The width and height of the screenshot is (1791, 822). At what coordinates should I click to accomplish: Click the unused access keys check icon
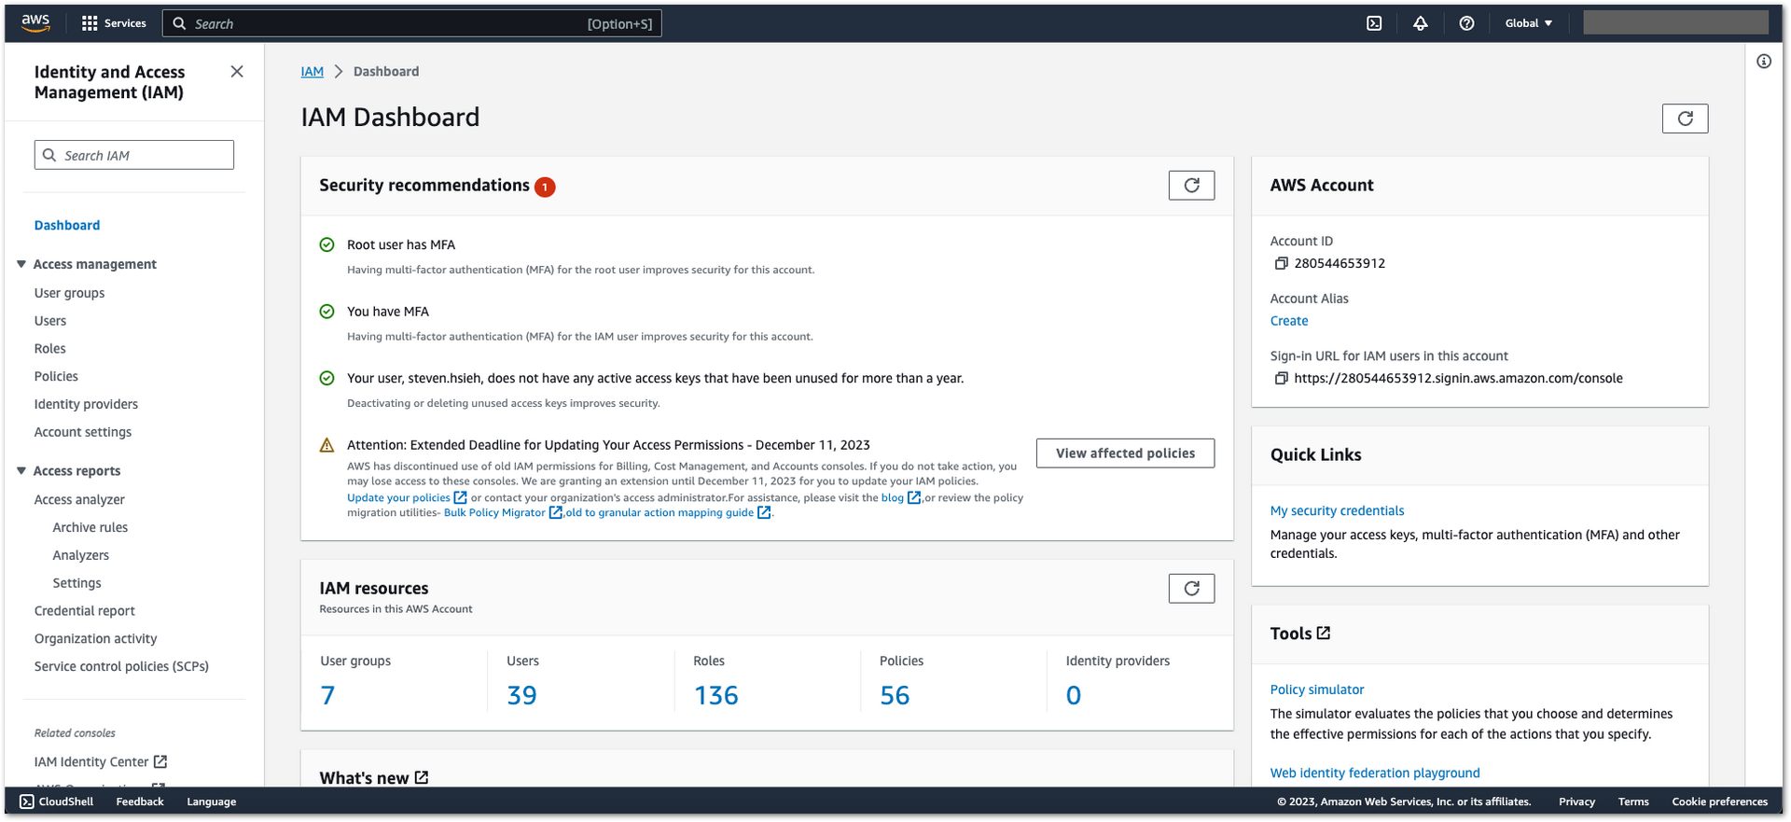(x=326, y=378)
